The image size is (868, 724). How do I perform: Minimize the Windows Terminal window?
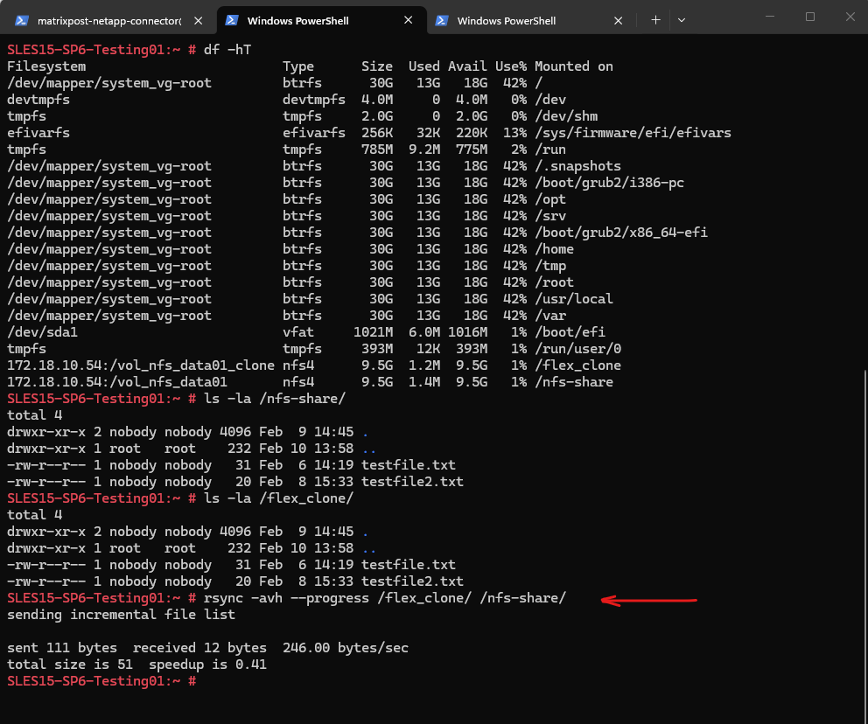(771, 17)
